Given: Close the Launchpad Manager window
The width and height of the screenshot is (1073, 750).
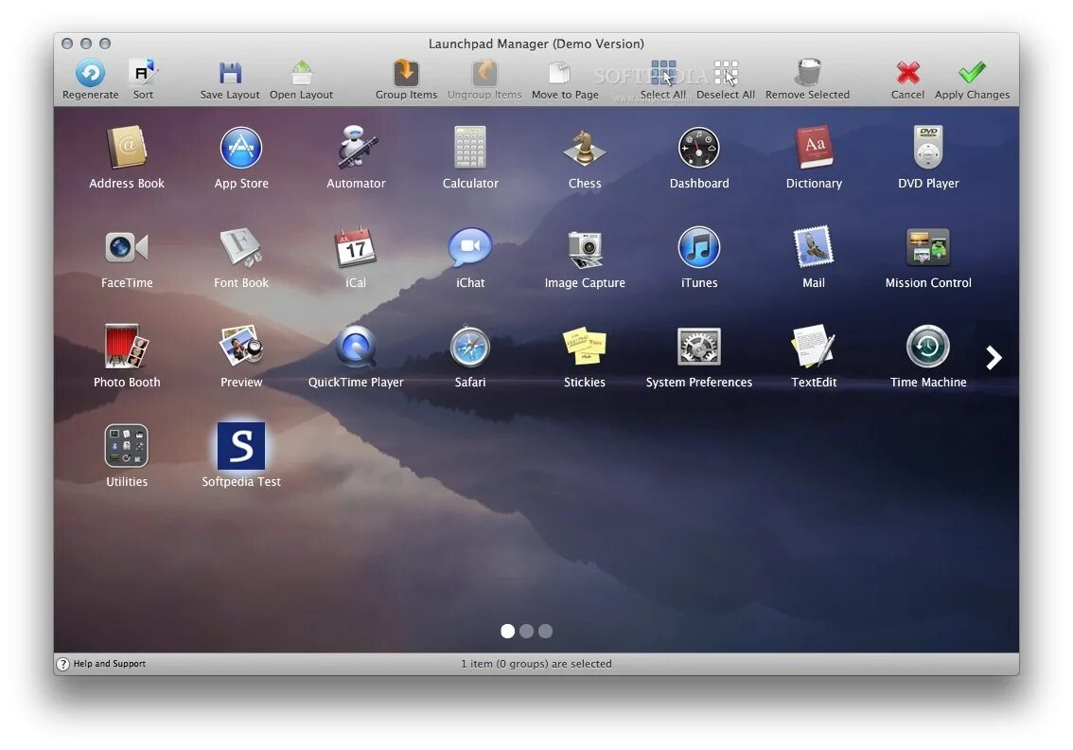Looking at the screenshot, I should point(67,44).
